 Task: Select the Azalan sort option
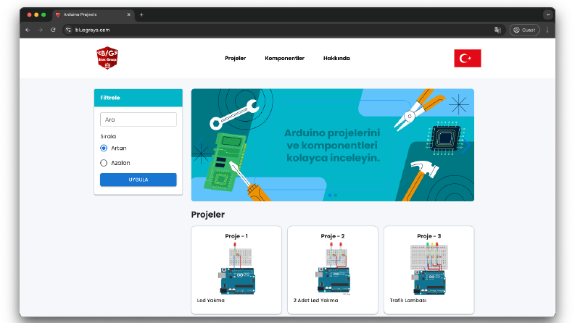tap(104, 163)
